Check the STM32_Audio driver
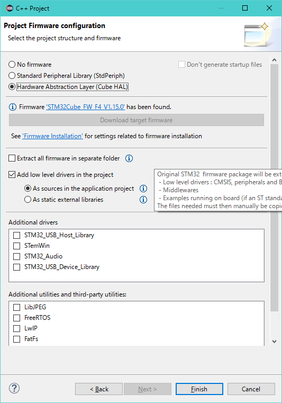 click(x=17, y=256)
